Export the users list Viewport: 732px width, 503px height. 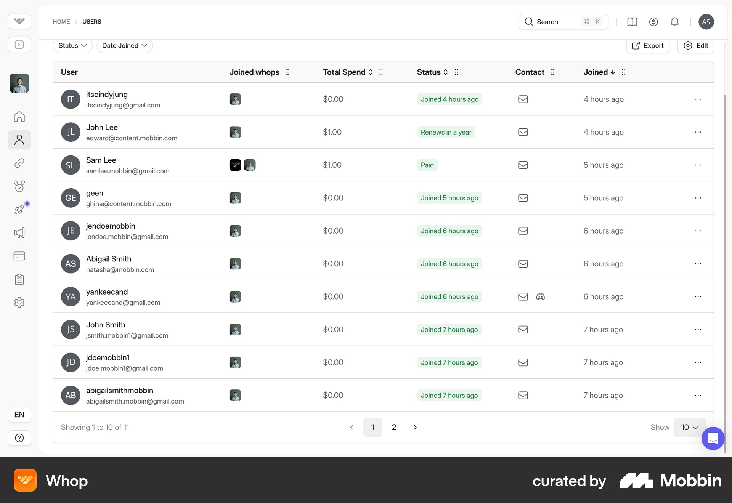pos(648,45)
